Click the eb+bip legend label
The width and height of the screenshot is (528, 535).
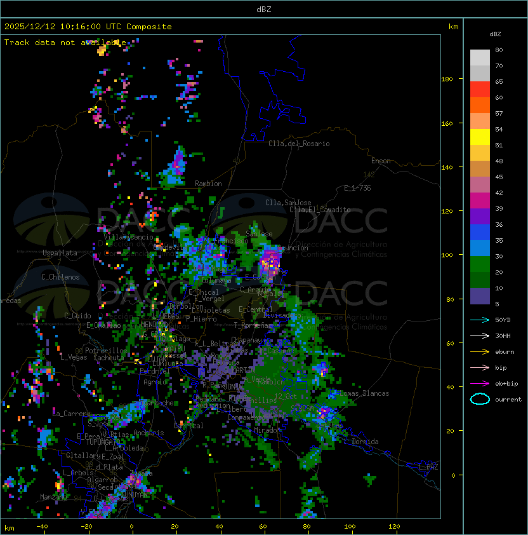point(506,384)
